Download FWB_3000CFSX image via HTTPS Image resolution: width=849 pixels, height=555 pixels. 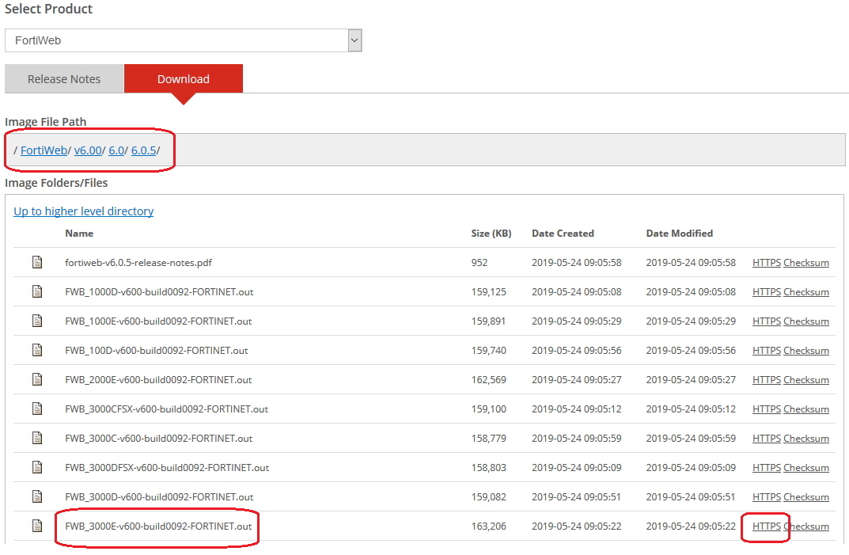(766, 409)
